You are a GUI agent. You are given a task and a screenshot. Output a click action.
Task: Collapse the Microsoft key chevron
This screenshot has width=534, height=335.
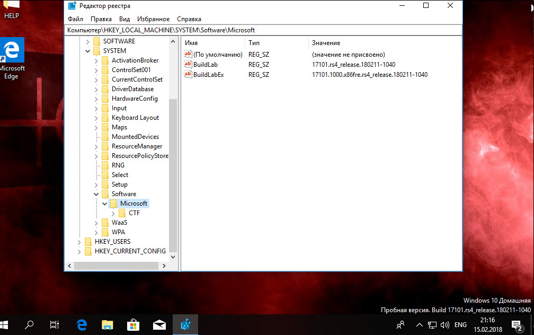pyautogui.click(x=104, y=204)
